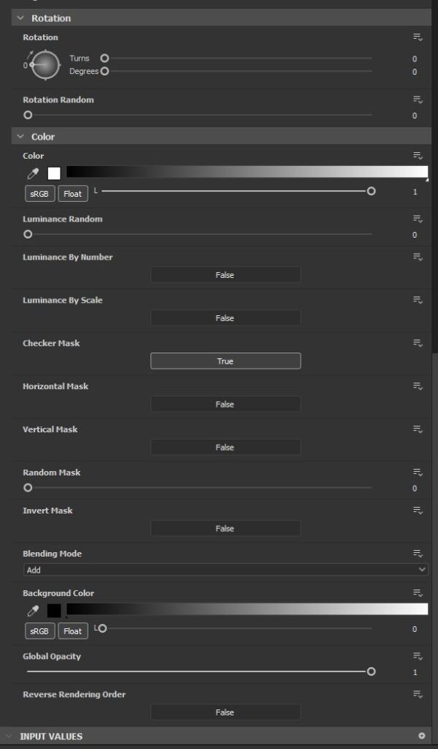Switch Background Color to Float mode

(73, 631)
